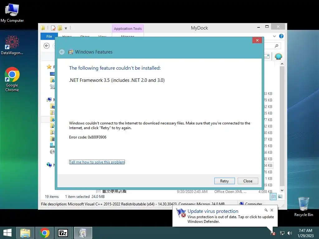The image size is (319, 239).
Task: Open Help icon in MyDock window
Action: [281, 36]
